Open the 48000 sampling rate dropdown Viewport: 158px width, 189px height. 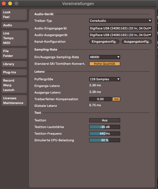(105, 57)
